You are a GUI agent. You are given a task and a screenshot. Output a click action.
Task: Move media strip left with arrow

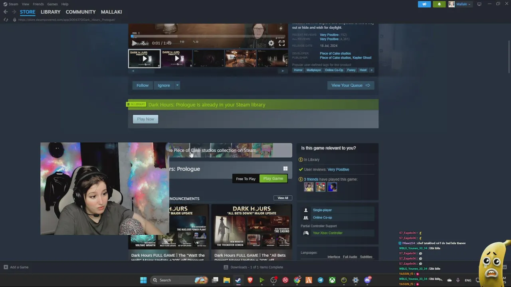point(133,71)
